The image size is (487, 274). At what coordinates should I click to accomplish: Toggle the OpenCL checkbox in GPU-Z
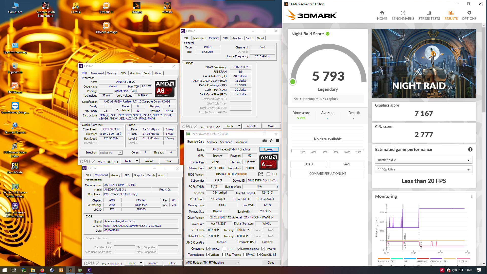[x=208, y=249]
